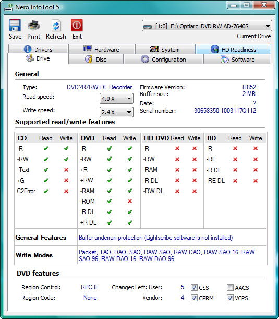This screenshot has height=319, width=279.
Task: Switch to the Drivers tab
Action: tap(38, 49)
